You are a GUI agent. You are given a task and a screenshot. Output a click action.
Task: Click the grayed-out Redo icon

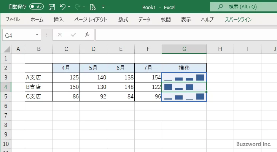[78, 7]
